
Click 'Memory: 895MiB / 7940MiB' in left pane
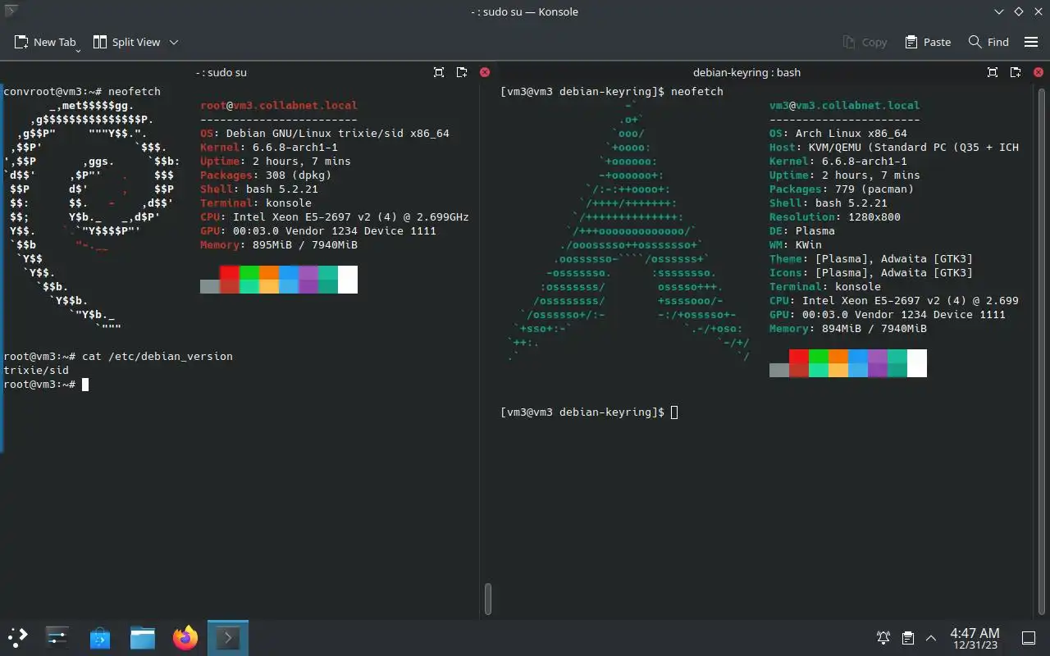(279, 244)
